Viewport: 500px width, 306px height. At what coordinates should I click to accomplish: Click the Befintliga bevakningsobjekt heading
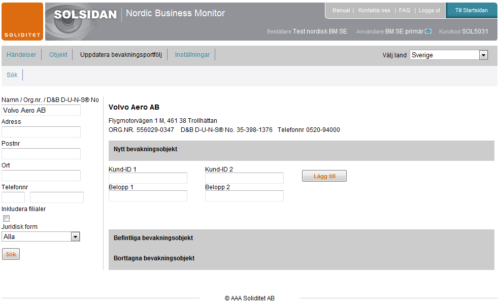153,238
